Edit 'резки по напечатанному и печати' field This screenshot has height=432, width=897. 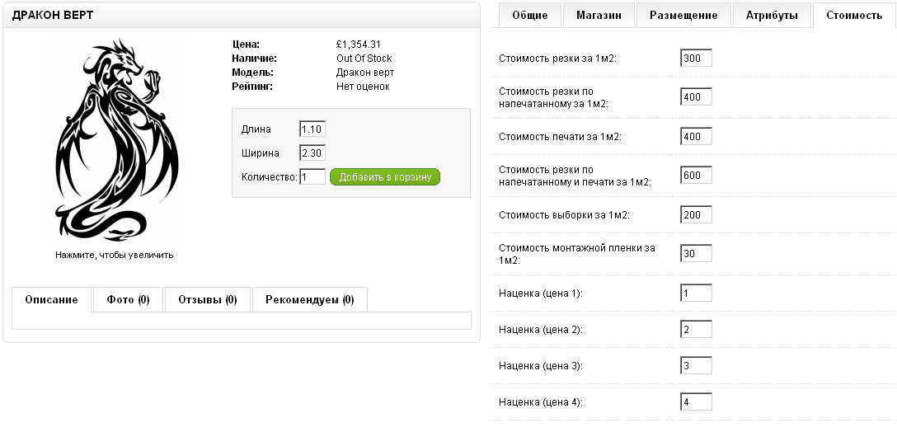[x=696, y=176]
